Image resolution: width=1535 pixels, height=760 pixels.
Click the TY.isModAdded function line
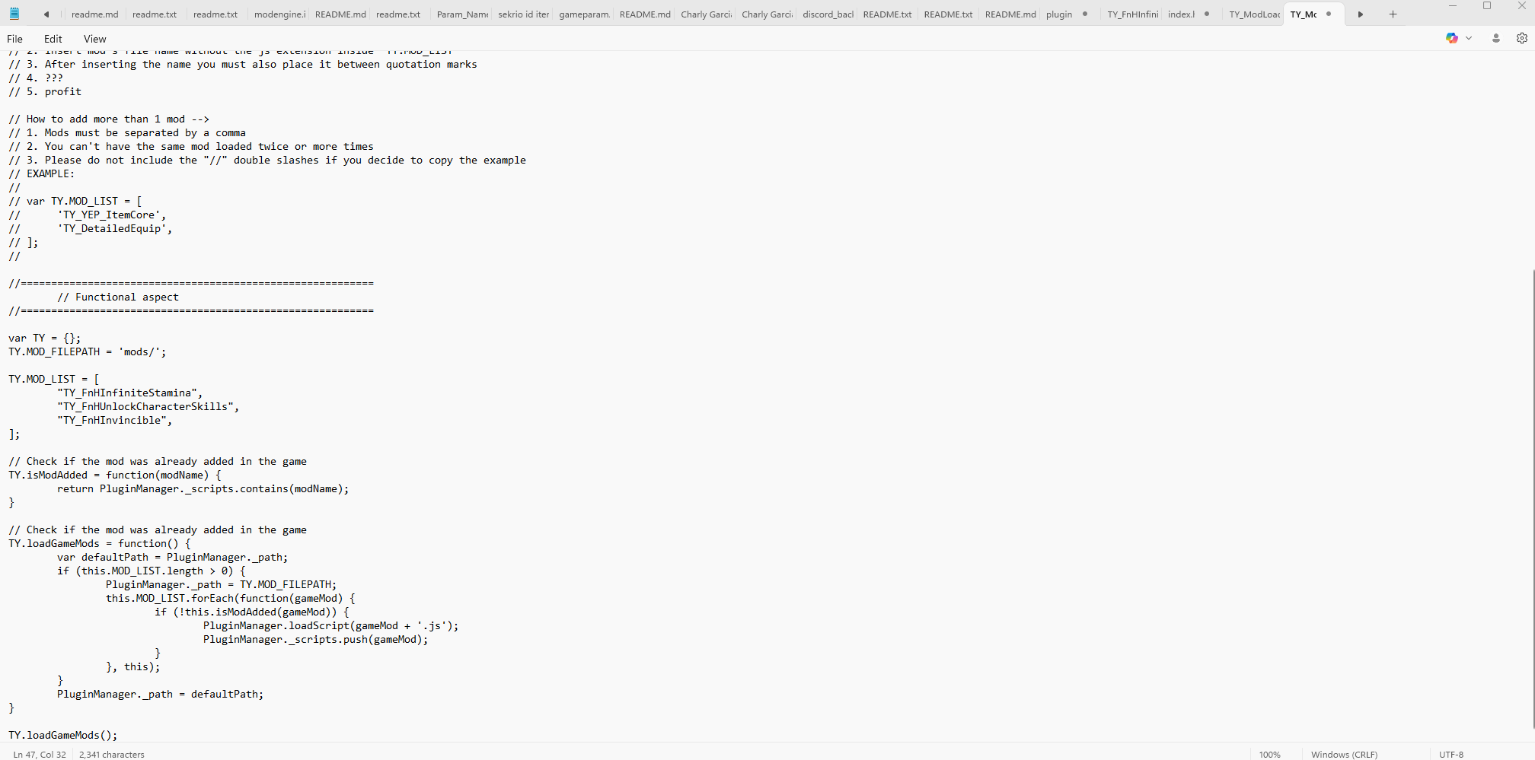[115, 475]
